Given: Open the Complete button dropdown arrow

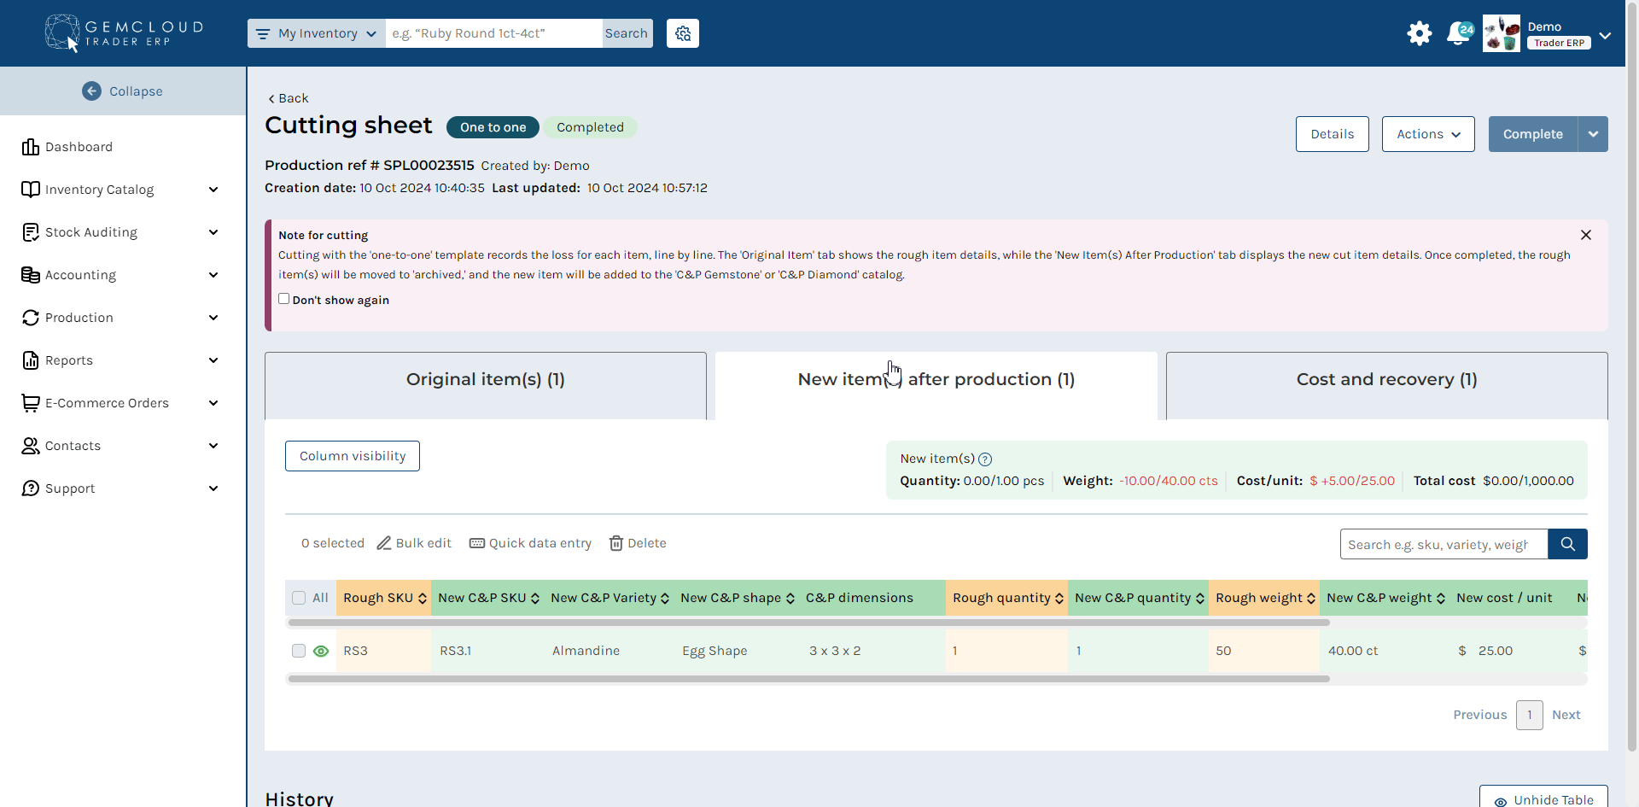Looking at the screenshot, I should point(1593,134).
